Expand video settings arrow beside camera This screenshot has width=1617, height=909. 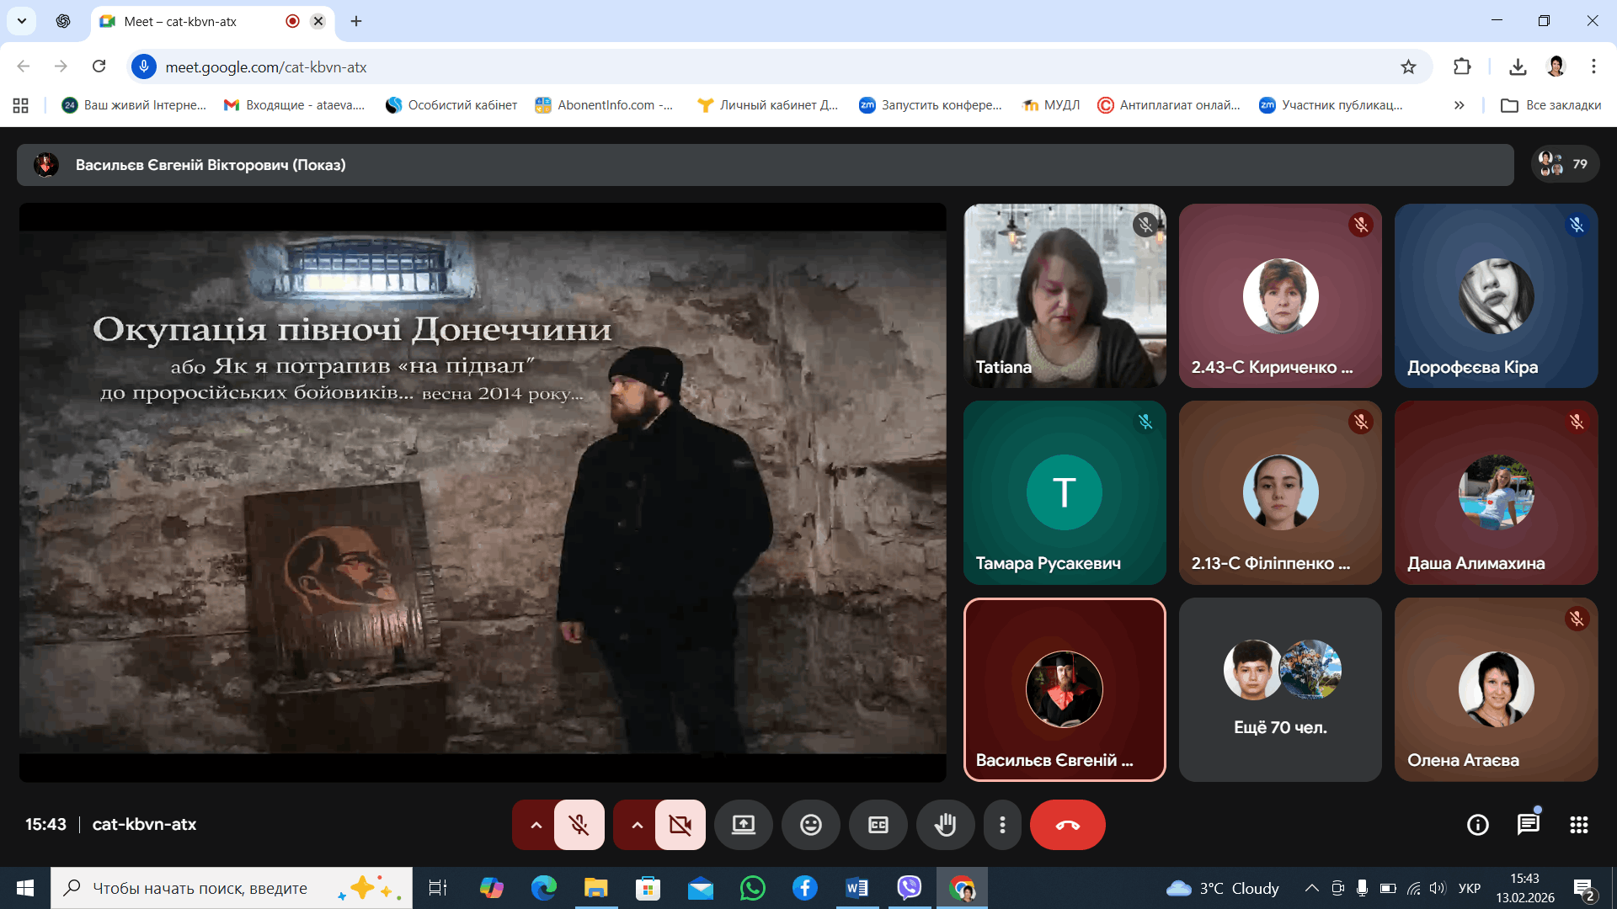coord(637,825)
